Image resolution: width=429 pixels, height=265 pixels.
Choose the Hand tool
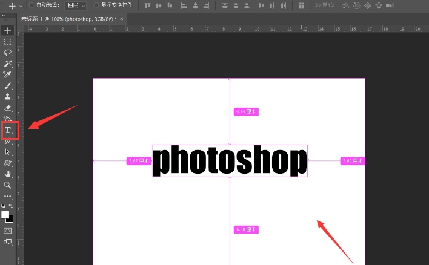(8, 174)
